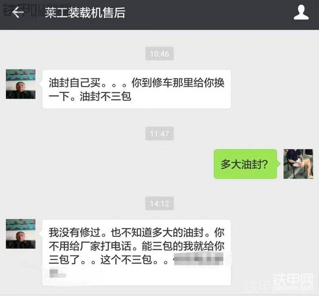Tap the 11:47 timestamp label
The width and height of the screenshot is (319, 296).
pos(159,133)
